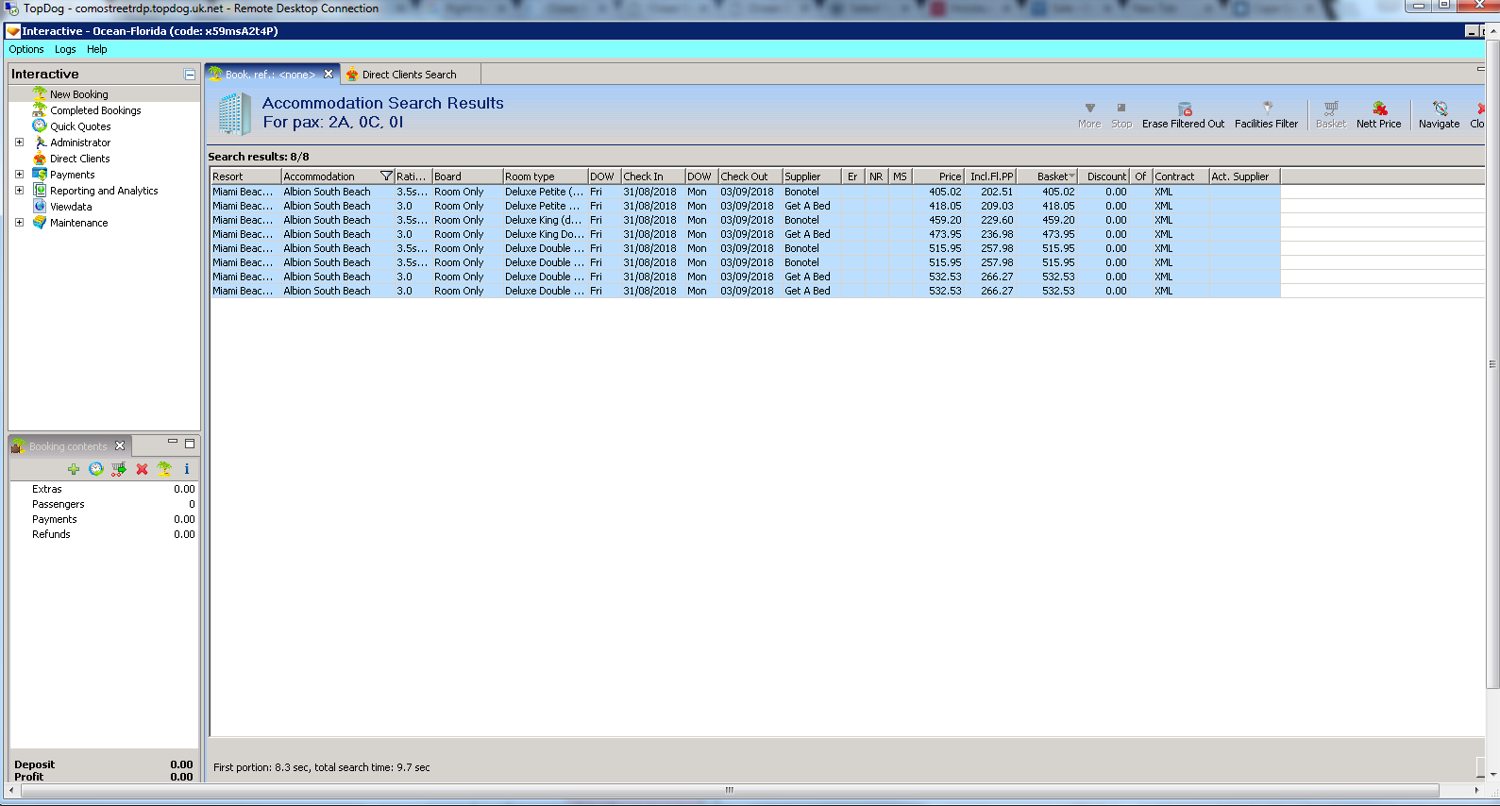
Task: Click the Maintenance icon in sidebar
Action: 40,222
